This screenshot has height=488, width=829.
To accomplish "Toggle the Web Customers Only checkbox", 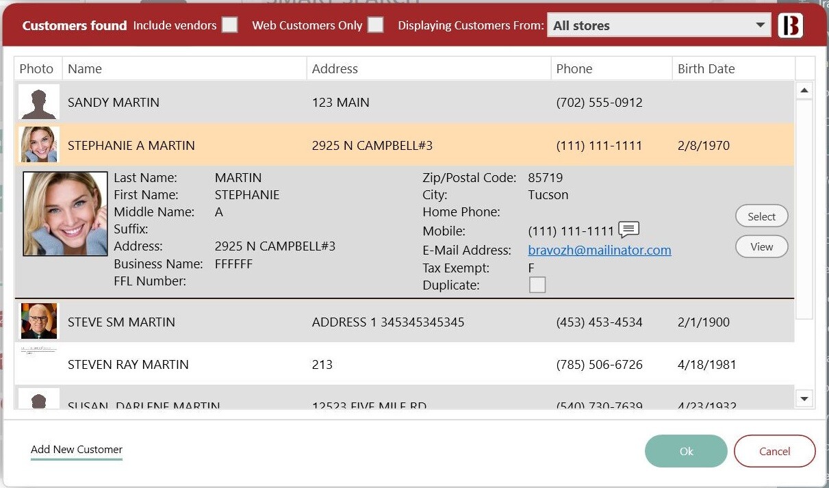I will click(375, 25).
